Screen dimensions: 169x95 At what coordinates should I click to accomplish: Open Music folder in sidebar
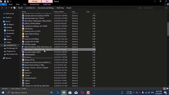(x=8, y=36)
